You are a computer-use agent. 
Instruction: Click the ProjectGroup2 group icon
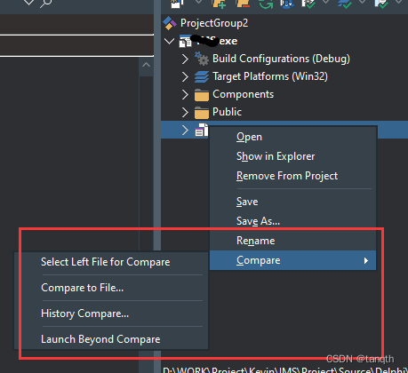(x=170, y=23)
